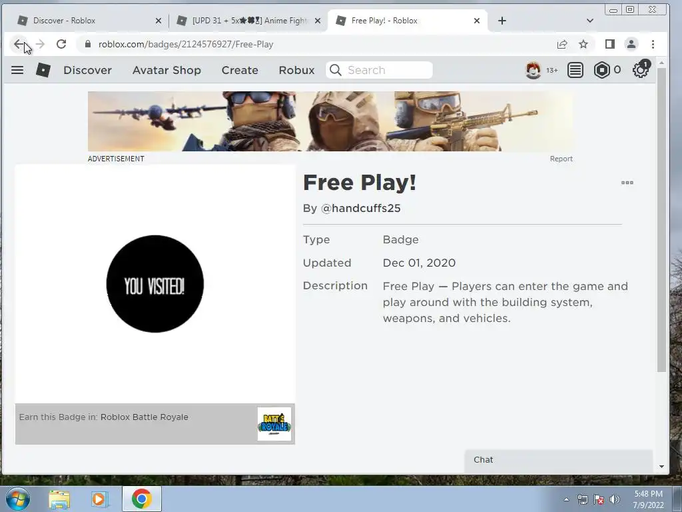This screenshot has width=682, height=512.
Task: Open the Roblox Battle Royale game link
Action: (x=145, y=417)
